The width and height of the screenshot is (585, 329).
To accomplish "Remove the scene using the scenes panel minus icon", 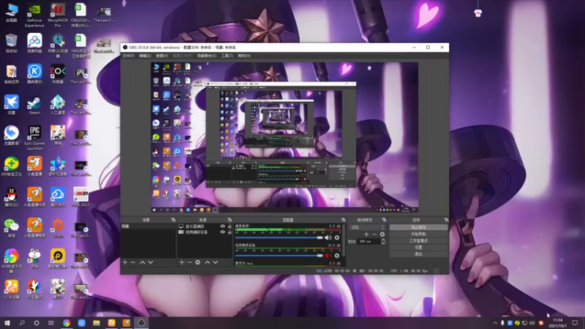I will click(x=133, y=262).
